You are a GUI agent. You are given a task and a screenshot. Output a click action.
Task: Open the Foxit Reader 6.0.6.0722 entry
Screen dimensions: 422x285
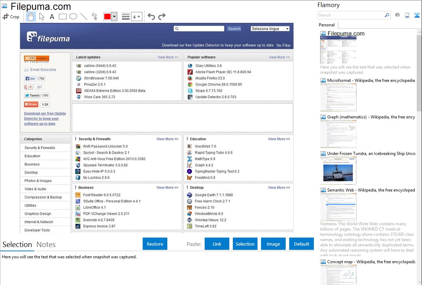(x=102, y=195)
